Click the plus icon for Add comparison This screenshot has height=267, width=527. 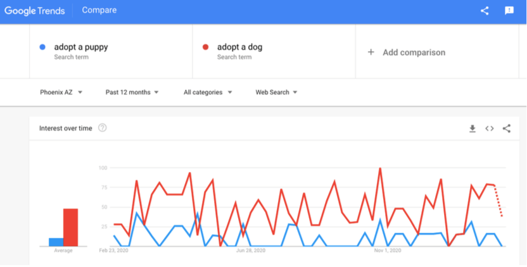[x=371, y=53]
